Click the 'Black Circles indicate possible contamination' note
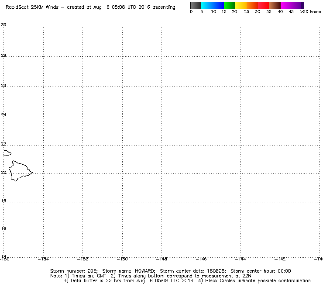323x284 pixels. tap(258, 281)
